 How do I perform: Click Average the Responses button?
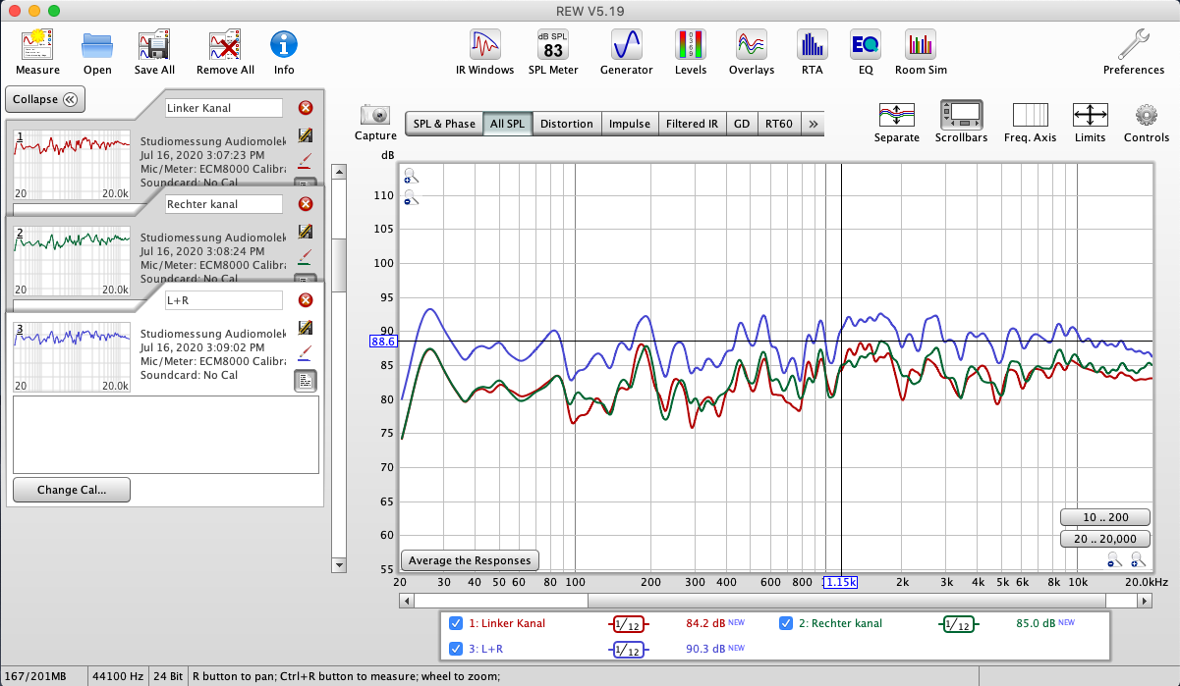tap(470, 560)
